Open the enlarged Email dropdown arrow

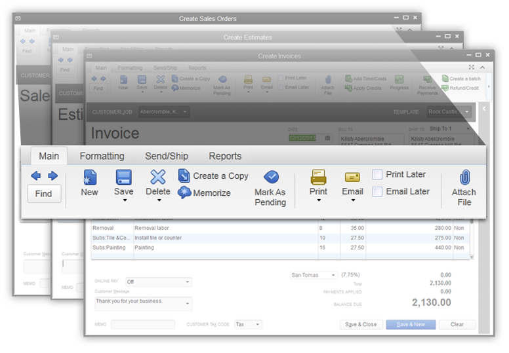(353, 200)
